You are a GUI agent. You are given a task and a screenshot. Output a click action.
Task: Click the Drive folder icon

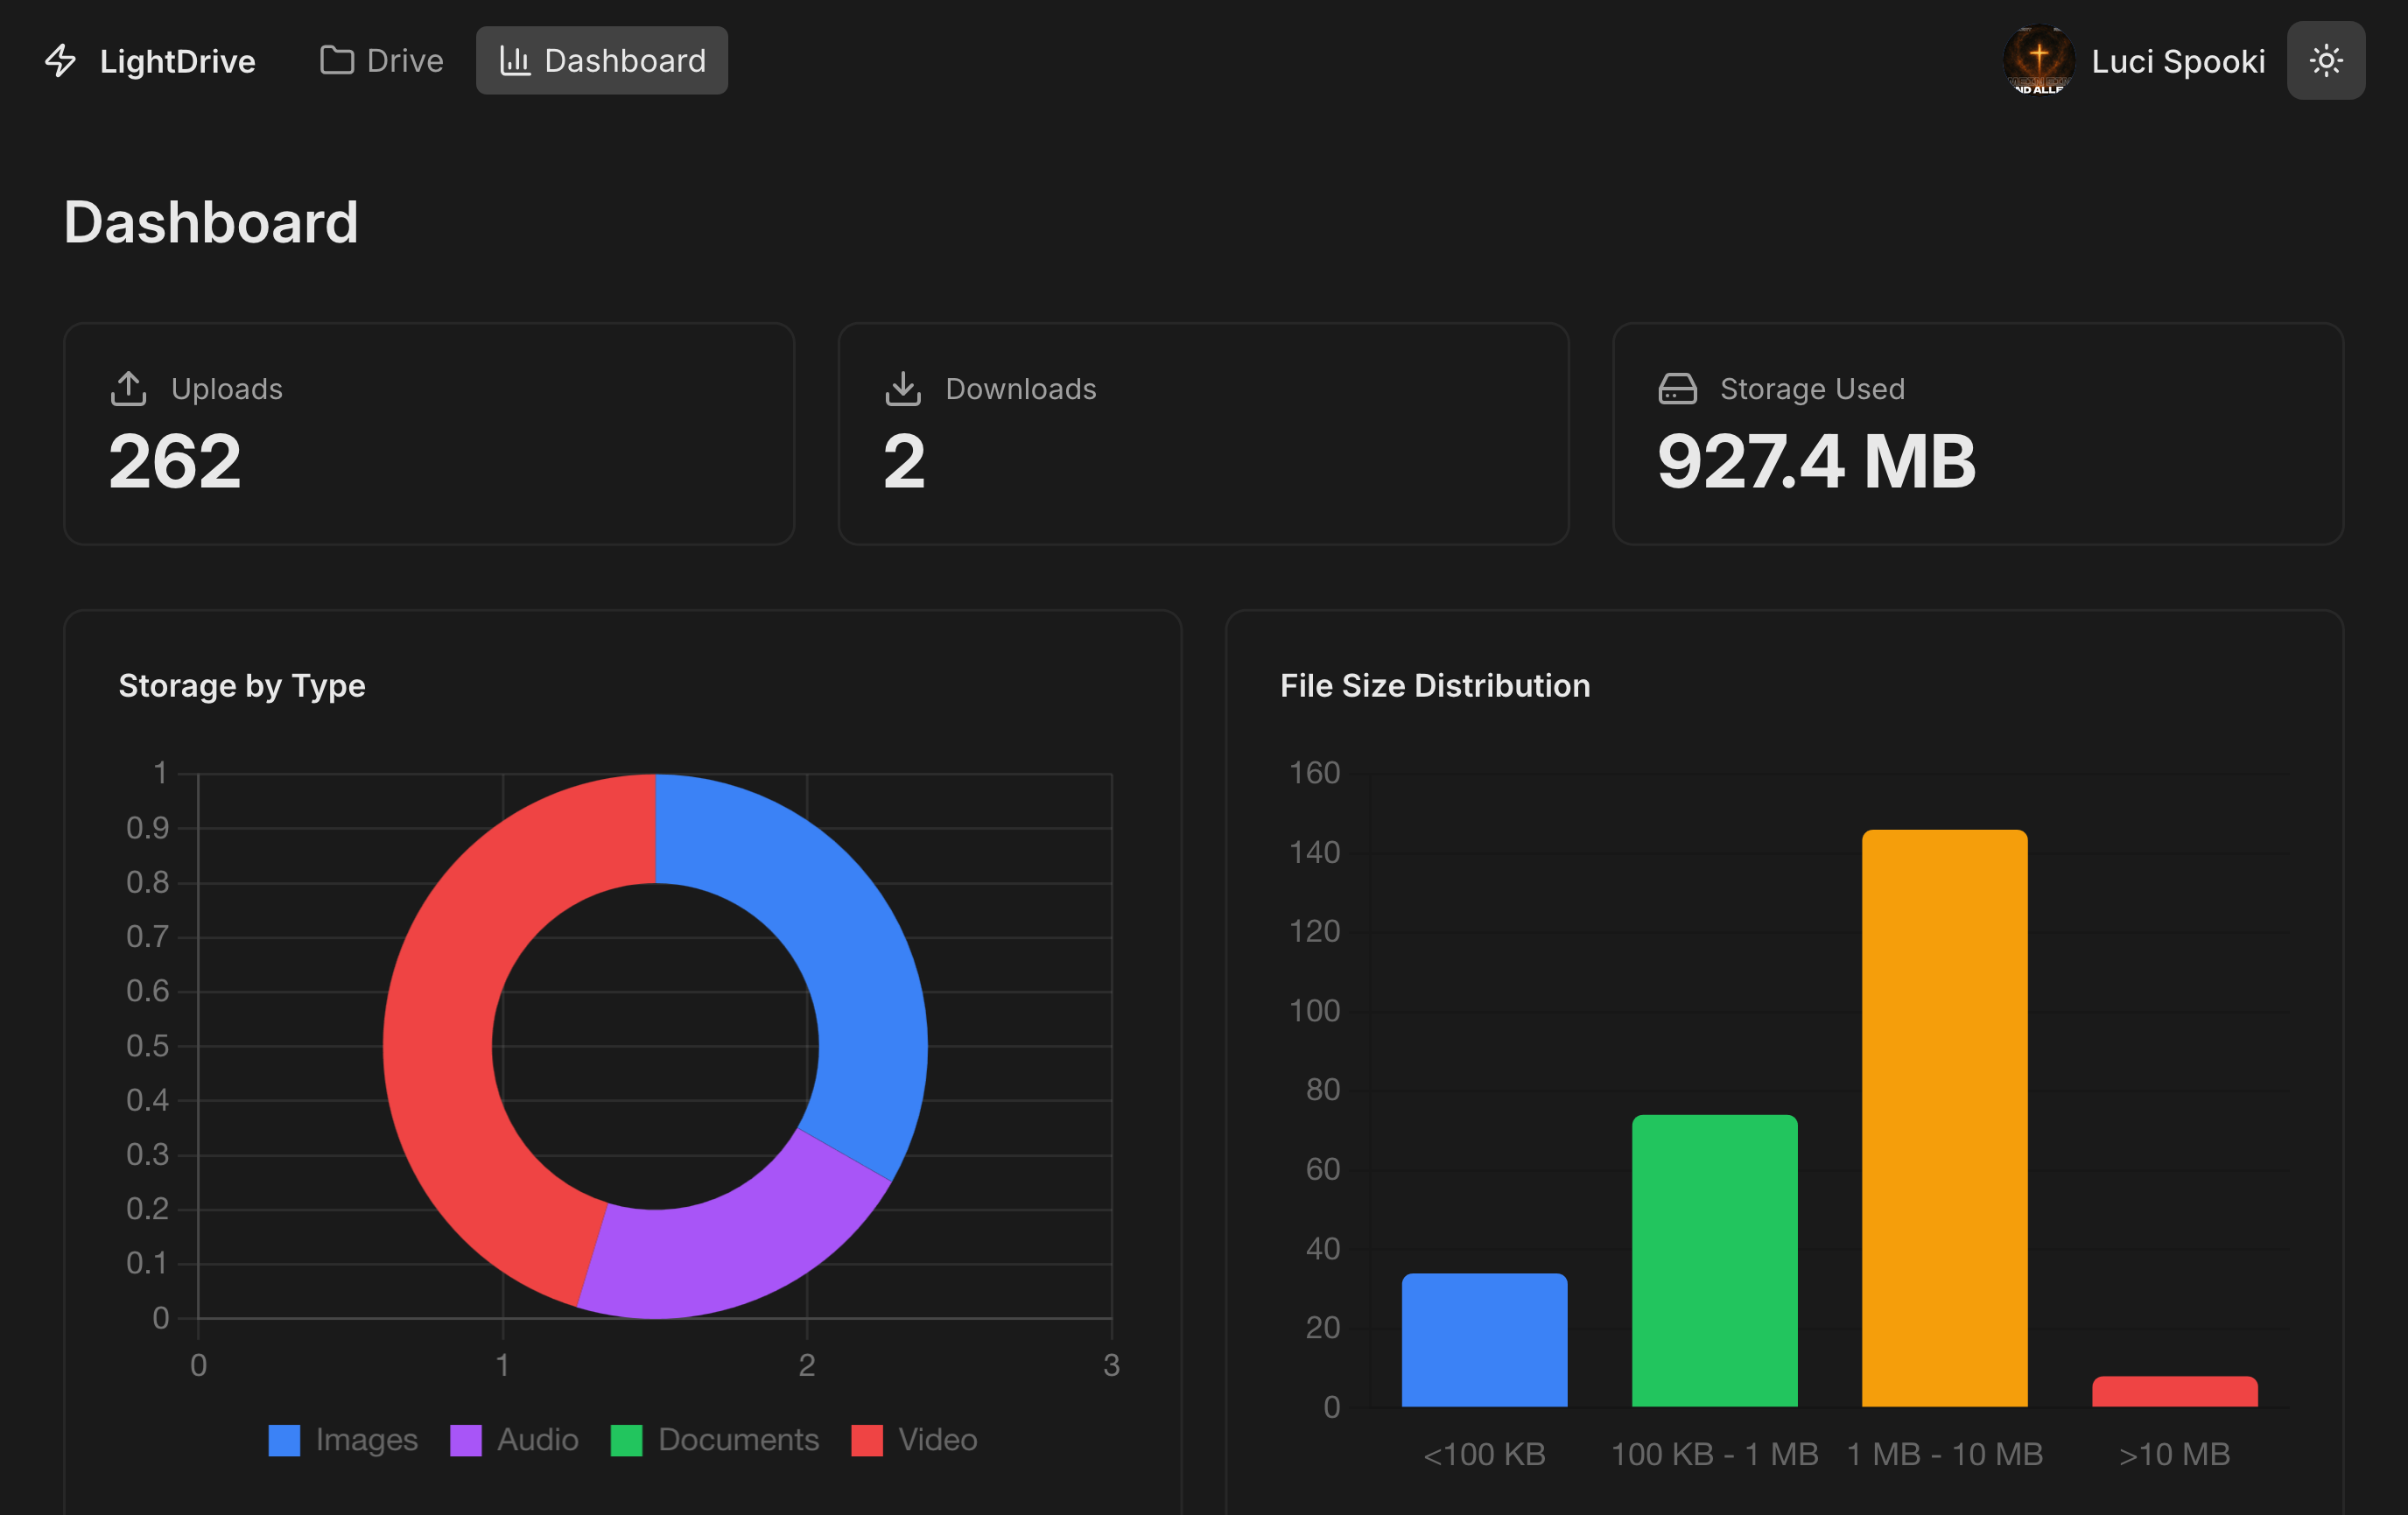pyautogui.click(x=337, y=61)
